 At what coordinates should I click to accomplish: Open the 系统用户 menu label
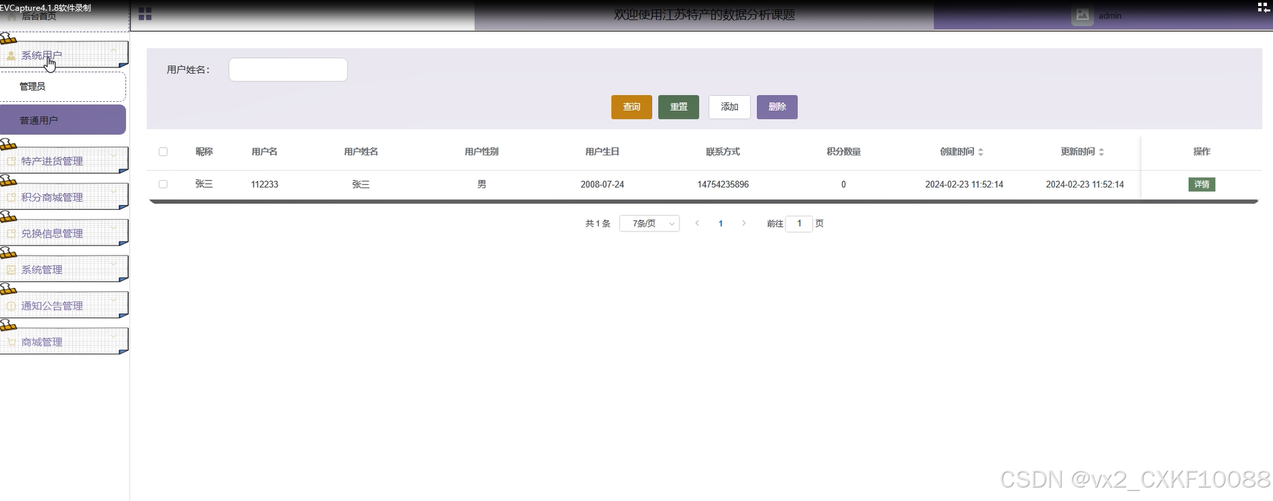point(41,56)
